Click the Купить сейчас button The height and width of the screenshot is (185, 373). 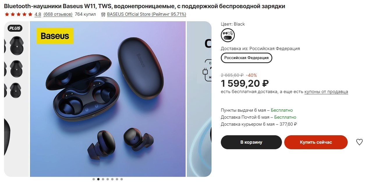(316, 142)
